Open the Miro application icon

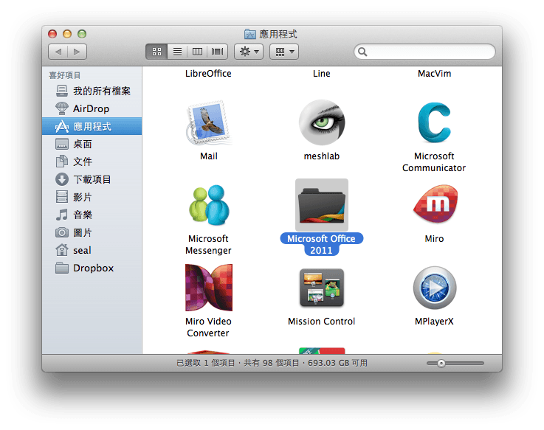[435, 204]
